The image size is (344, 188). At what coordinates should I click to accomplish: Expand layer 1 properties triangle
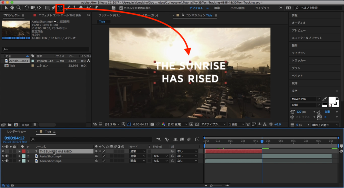(19, 151)
